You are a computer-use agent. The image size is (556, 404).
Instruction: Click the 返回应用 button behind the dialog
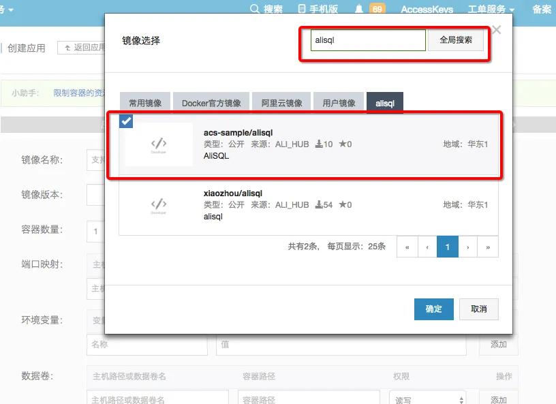pos(81,48)
